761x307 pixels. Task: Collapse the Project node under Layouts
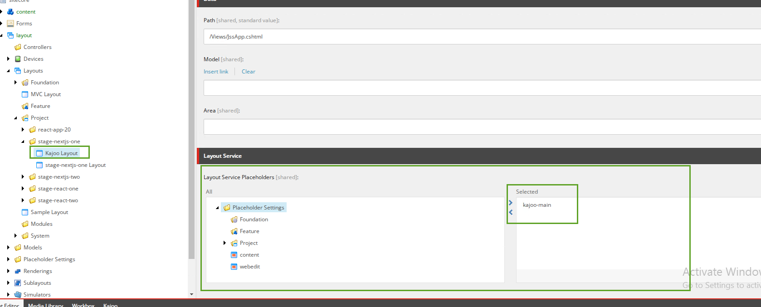click(x=16, y=118)
